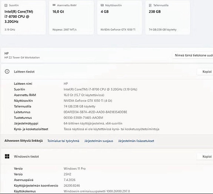This screenshot has width=213, height=194.
Task: Click Laitetunnus value 0DAFED34-5B7A-412D-AAD0-BAE18354DDBE
Action: point(95,112)
